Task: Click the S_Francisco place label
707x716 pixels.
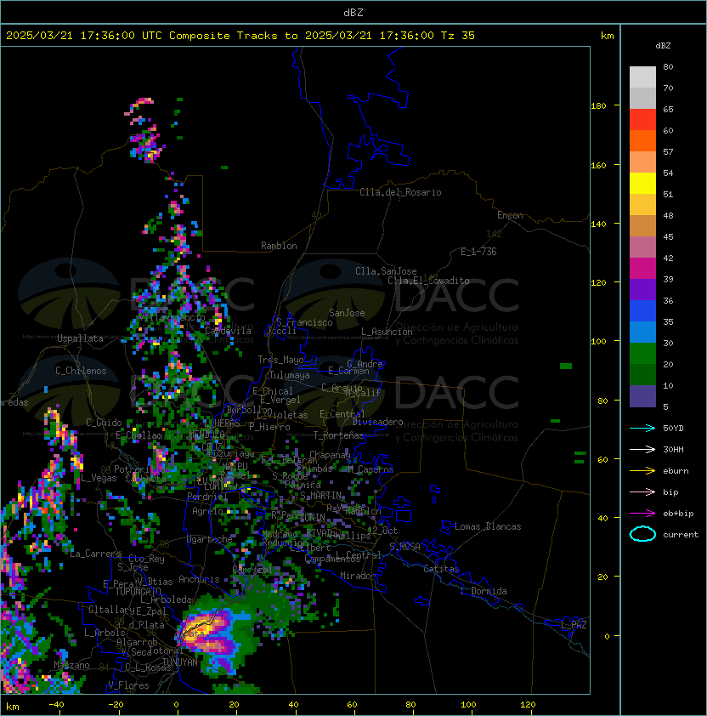Action: point(304,323)
